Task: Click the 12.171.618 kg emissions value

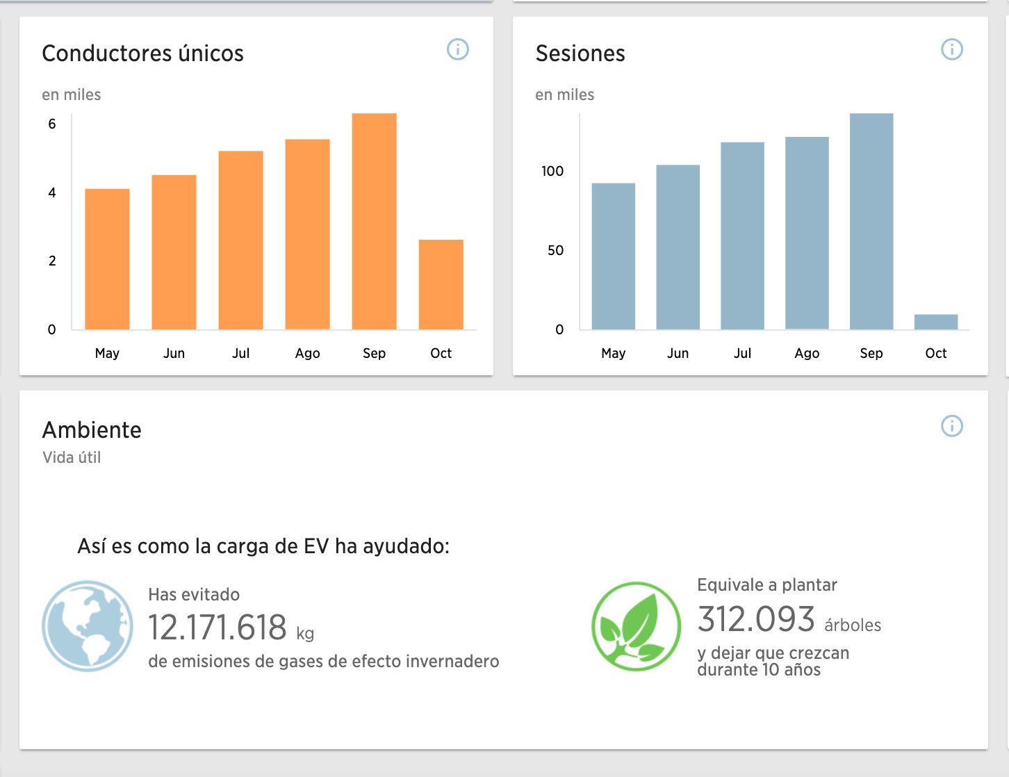Action: click(x=218, y=628)
